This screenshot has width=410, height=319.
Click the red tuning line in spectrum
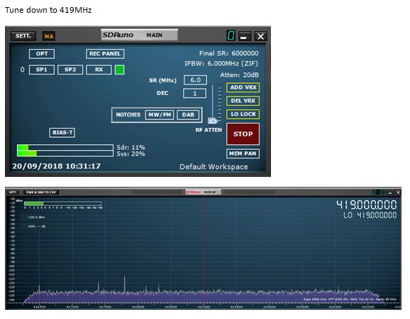tap(204, 249)
